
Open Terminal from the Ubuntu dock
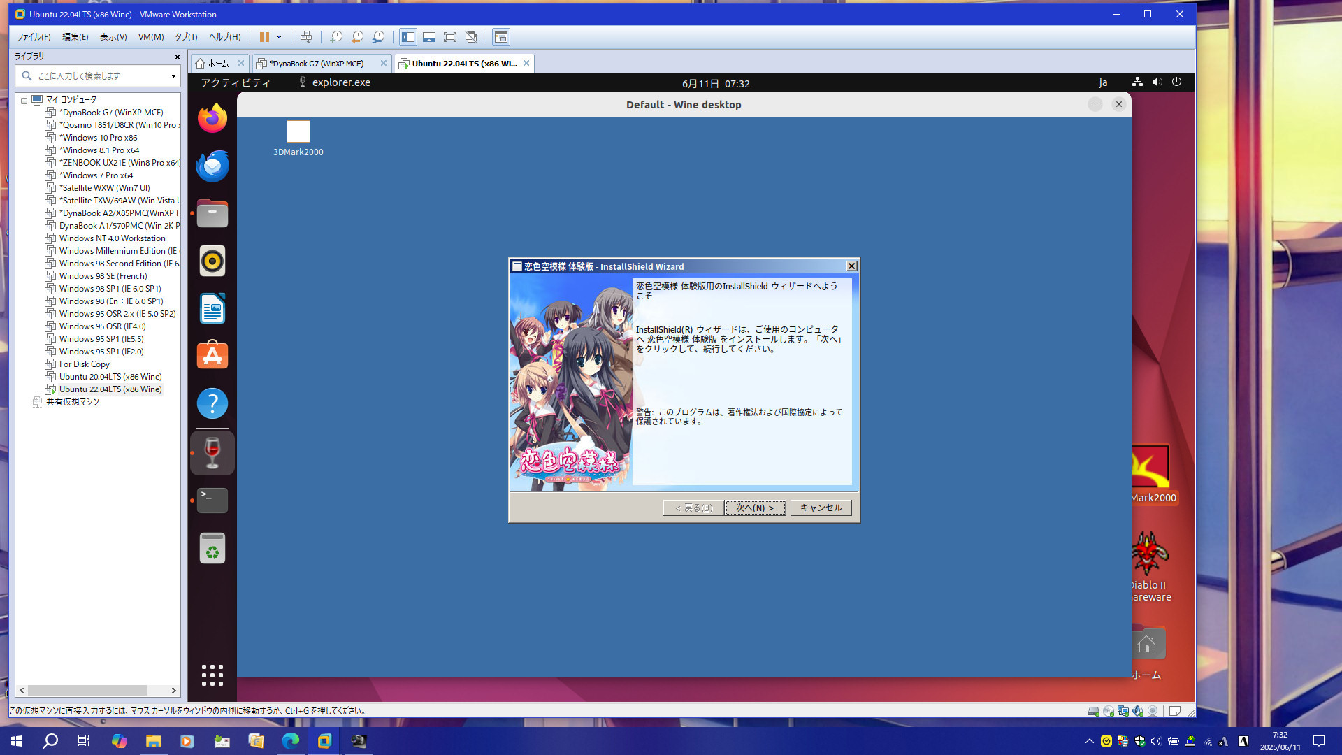point(212,501)
